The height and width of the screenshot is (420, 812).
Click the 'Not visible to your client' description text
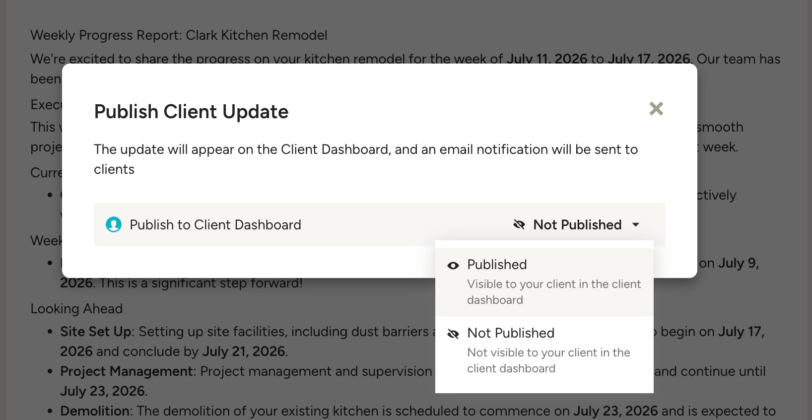coord(548,360)
